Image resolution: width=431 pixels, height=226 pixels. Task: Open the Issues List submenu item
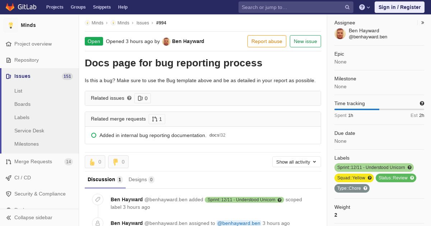click(18, 91)
